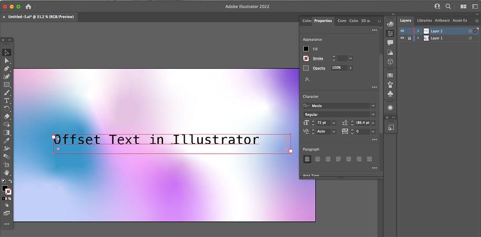Image resolution: width=481 pixels, height=237 pixels.
Task: Open the Symbols panel icon in dock
Action: [x=390, y=94]
